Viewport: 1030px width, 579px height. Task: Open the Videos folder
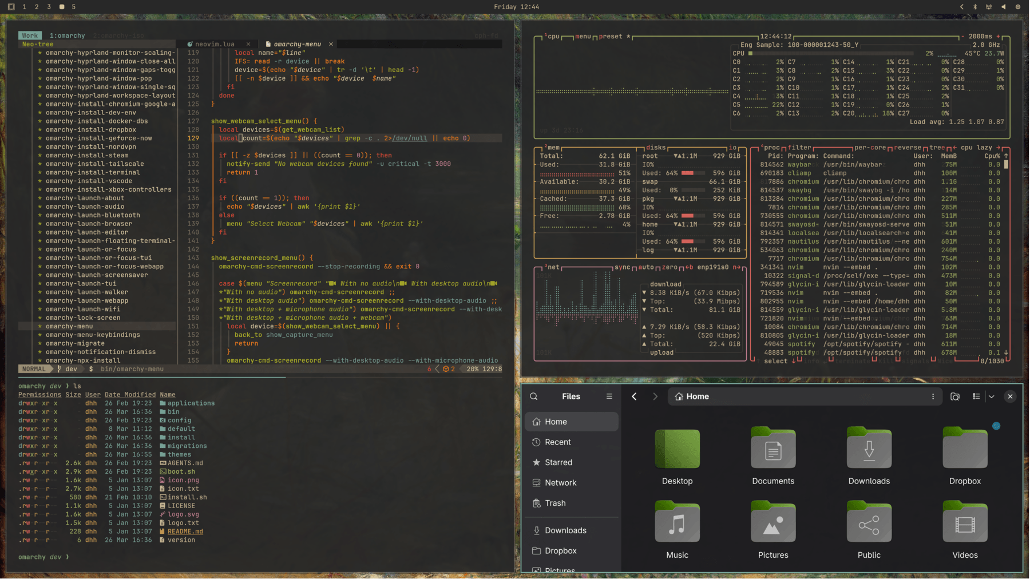[x=965, y=530]
